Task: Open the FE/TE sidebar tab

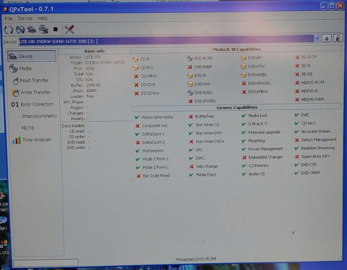Action: click(x=28, y=128)
